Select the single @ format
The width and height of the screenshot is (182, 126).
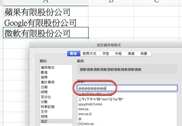[x=127, y=119]
